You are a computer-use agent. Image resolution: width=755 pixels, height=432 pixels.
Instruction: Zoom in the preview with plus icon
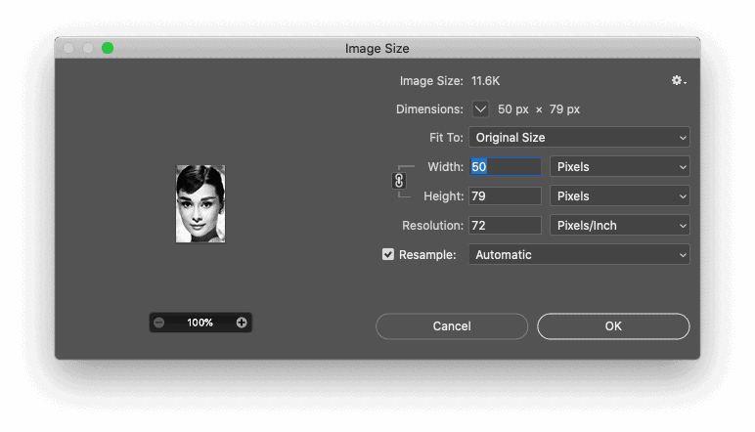pyautogui.click(x=242, y=323)
